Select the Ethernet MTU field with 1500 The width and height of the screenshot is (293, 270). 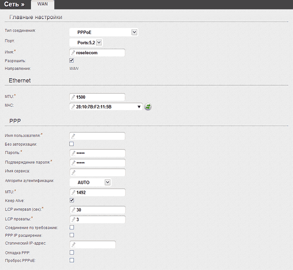point(97,97)
